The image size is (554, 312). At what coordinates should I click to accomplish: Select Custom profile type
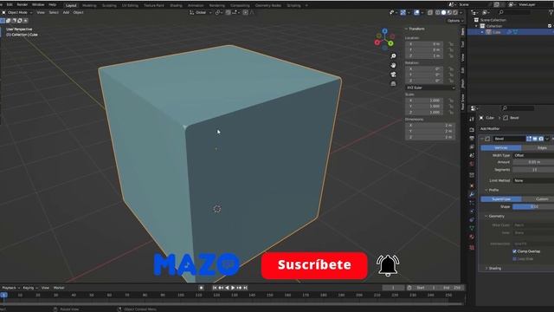[538, 199]
